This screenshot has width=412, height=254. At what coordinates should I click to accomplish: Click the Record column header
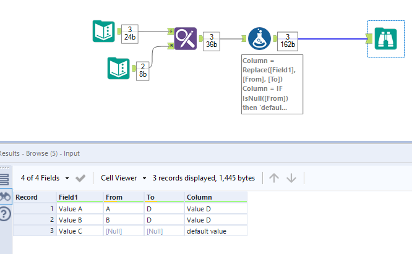coord(35,197)
